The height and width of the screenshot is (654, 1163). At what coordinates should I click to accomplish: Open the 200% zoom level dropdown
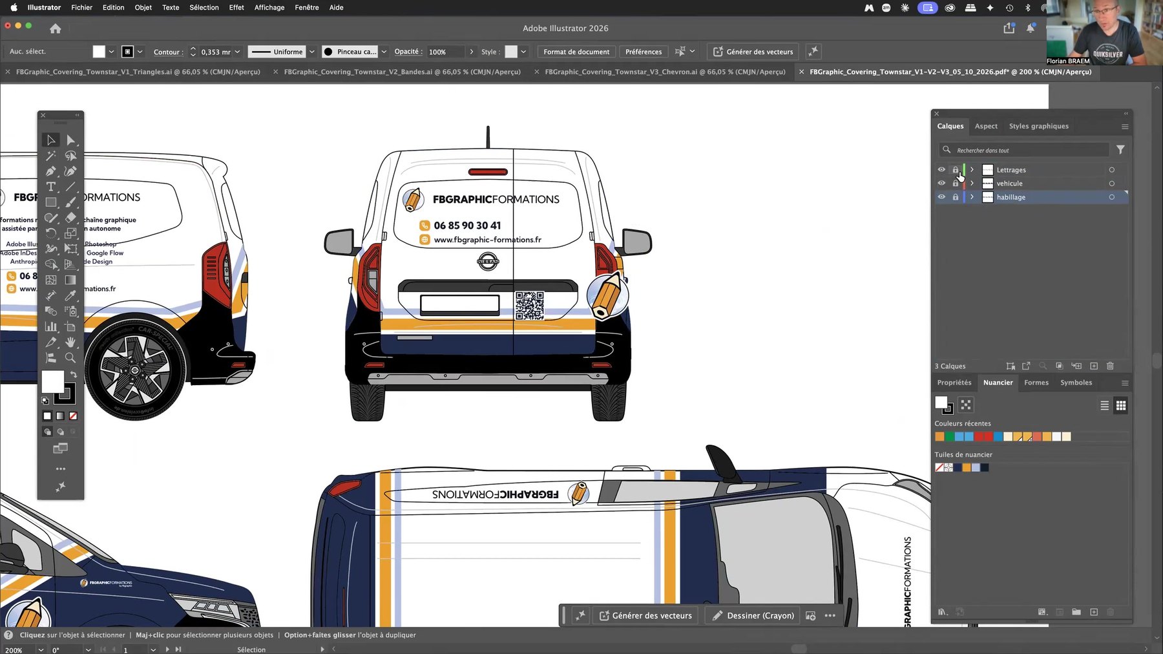coord(41,649)
